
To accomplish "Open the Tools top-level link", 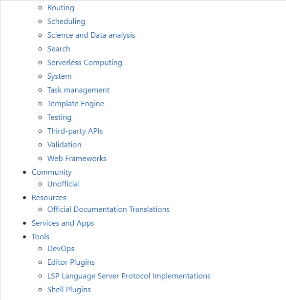I will (x=41, y=237).
